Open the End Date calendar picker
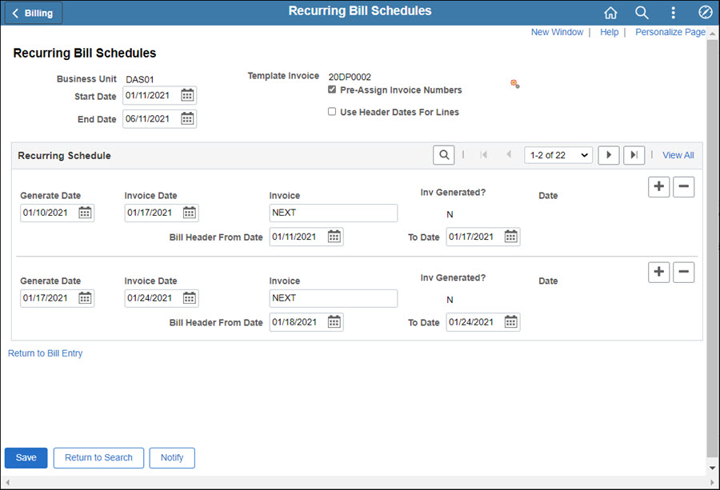This screenshot has width=720, height=490. 186,118
